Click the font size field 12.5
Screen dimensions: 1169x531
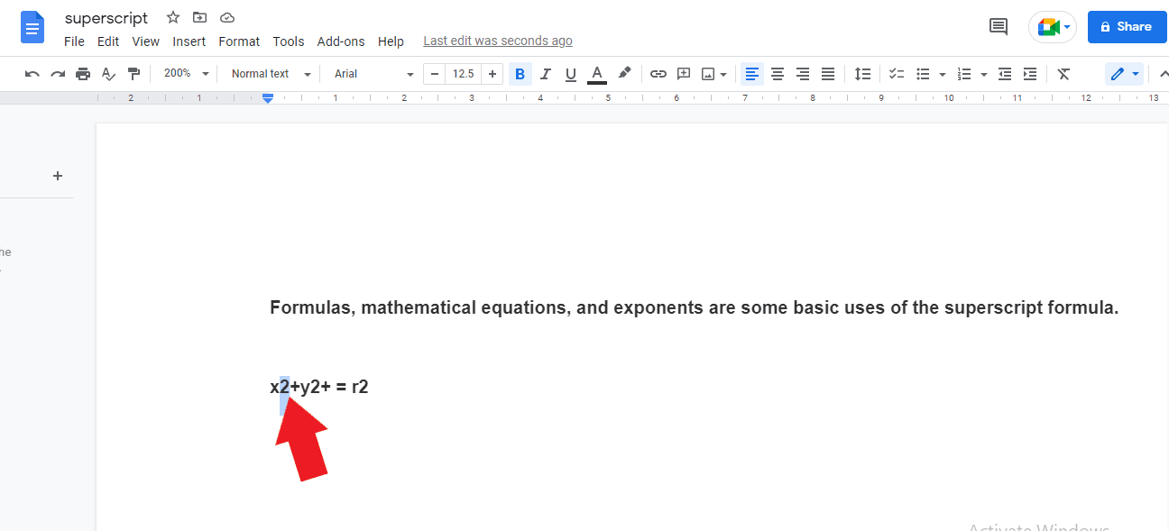[x=464, y=74]
